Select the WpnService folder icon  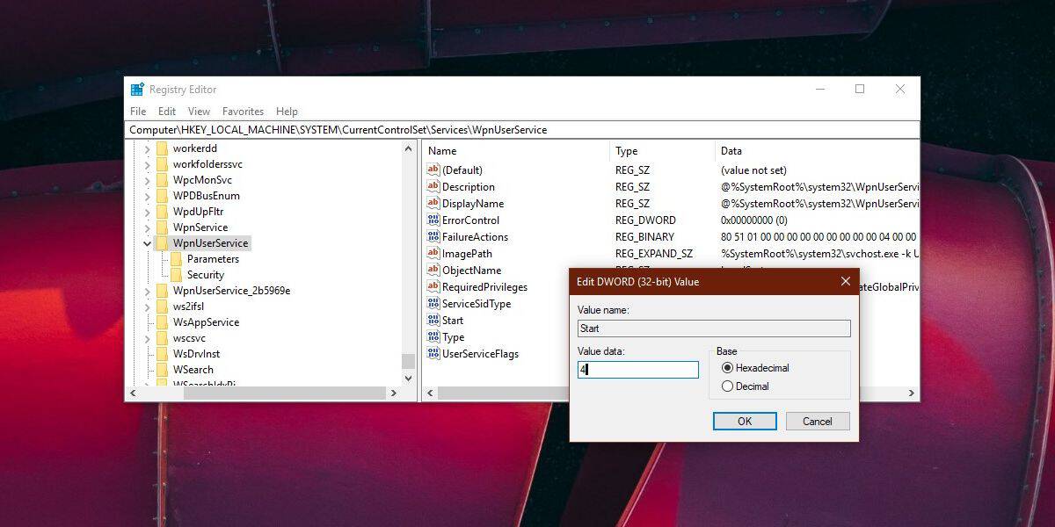163,227
